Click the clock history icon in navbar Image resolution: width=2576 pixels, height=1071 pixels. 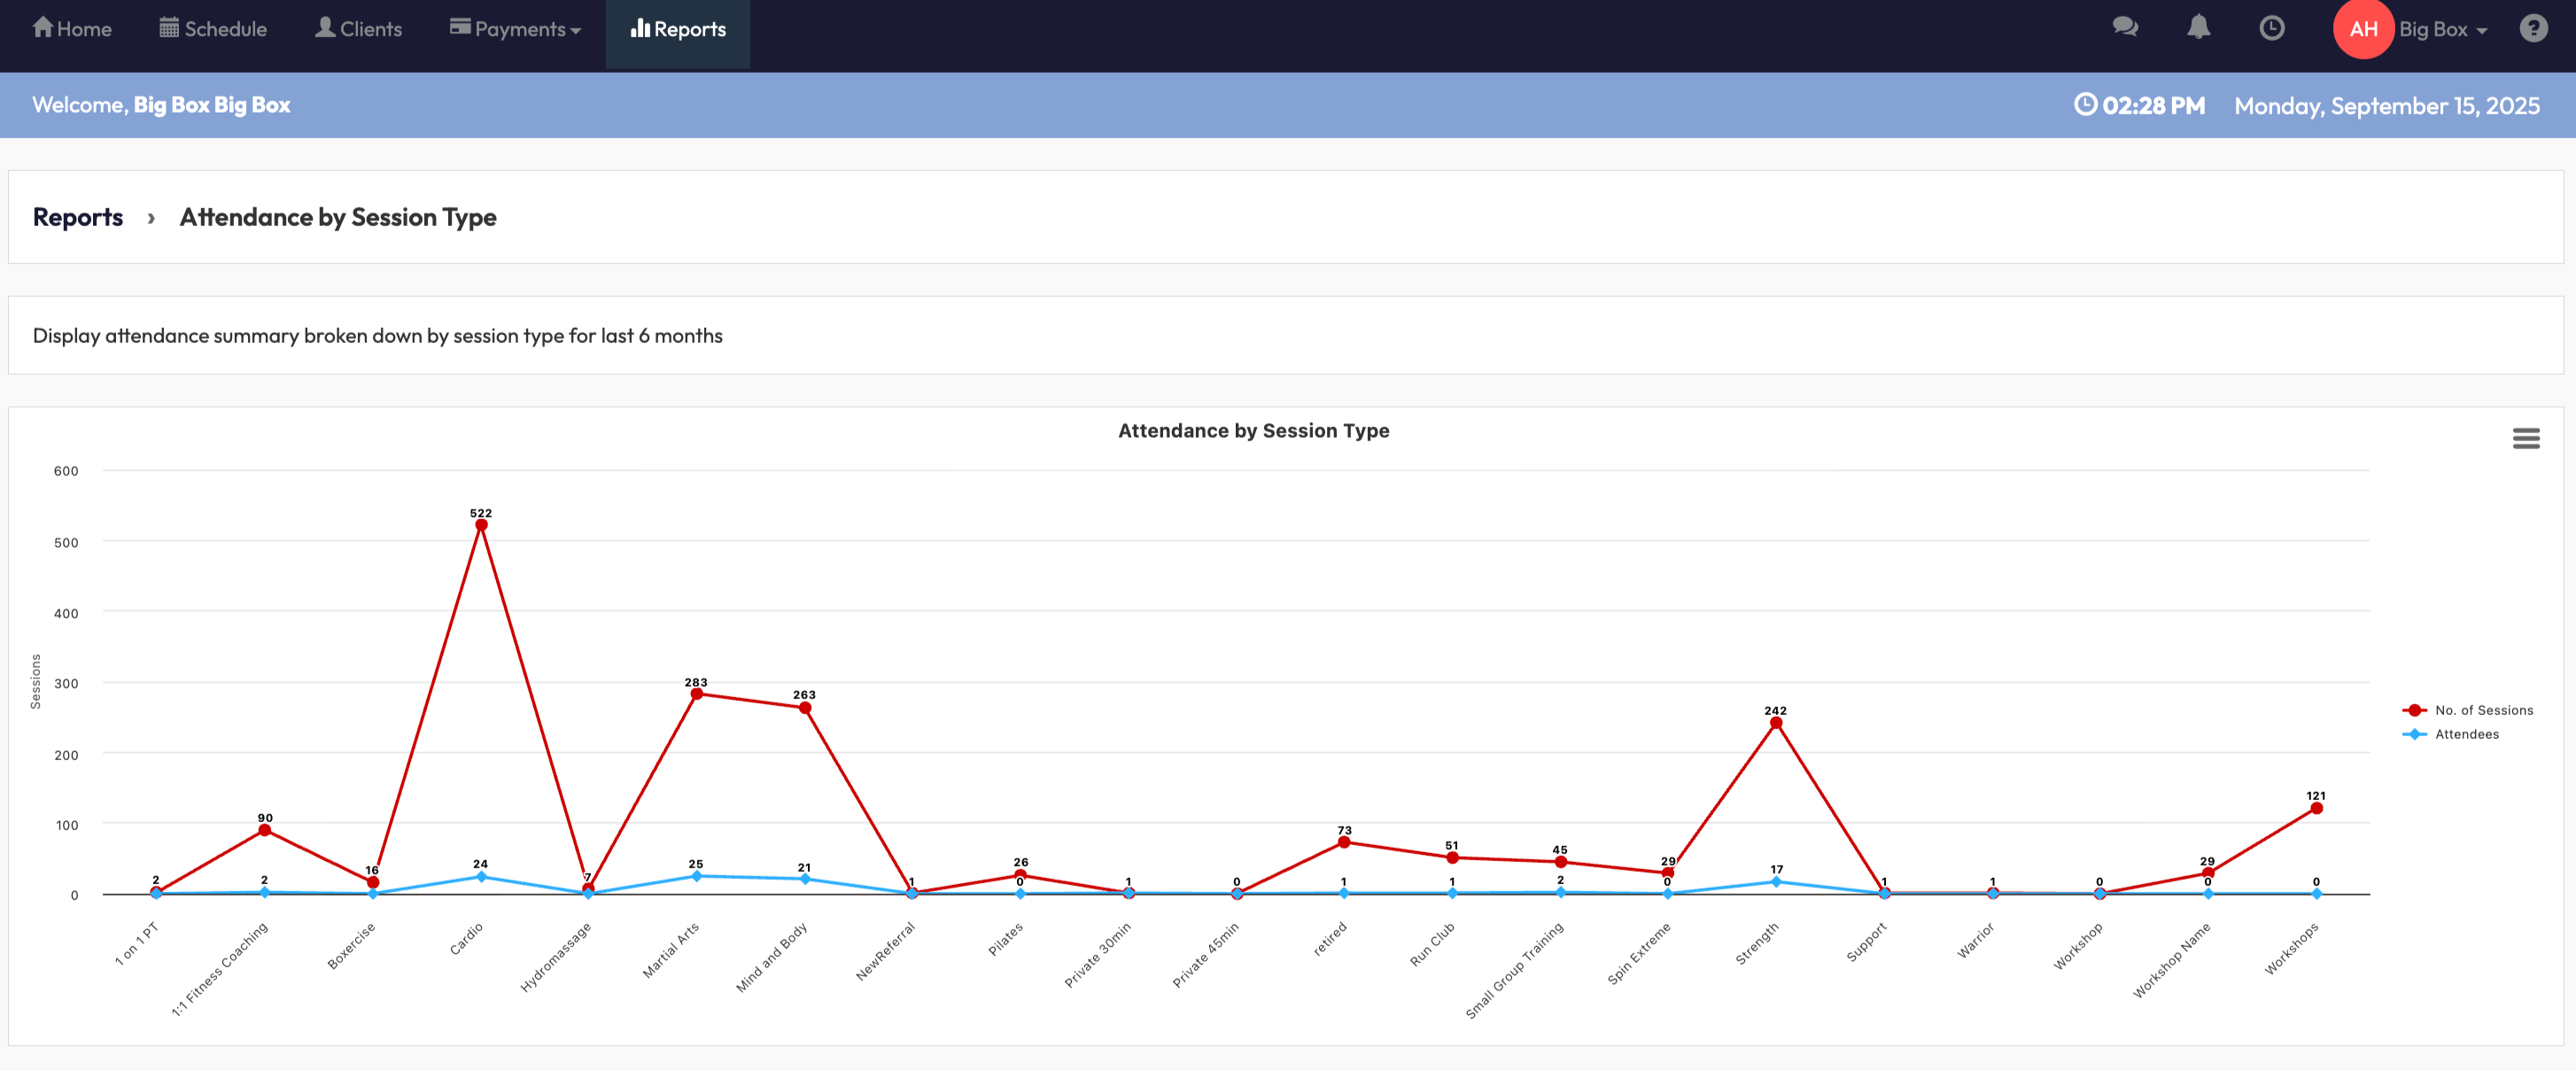point(2271,28)
